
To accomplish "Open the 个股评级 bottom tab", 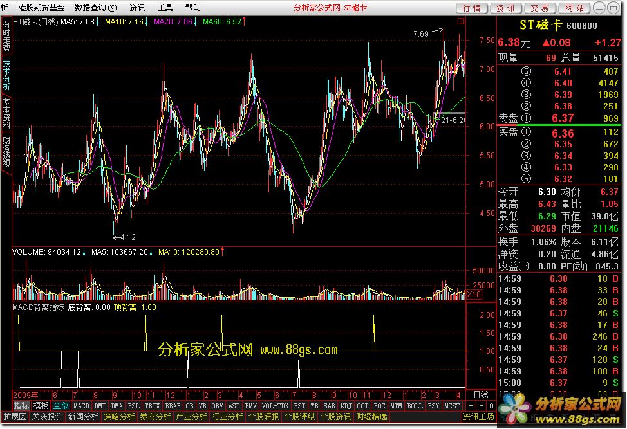I will pyautogui.click(x=299, y=417).
